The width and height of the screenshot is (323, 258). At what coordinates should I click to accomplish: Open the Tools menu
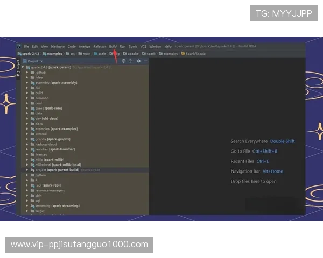pos(133,47)
